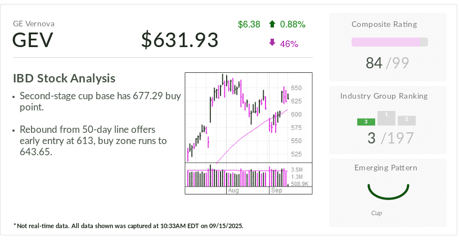Click the GEV ticker symbol
The width and height of the screenshot is (459, 241).
point(33,41)
